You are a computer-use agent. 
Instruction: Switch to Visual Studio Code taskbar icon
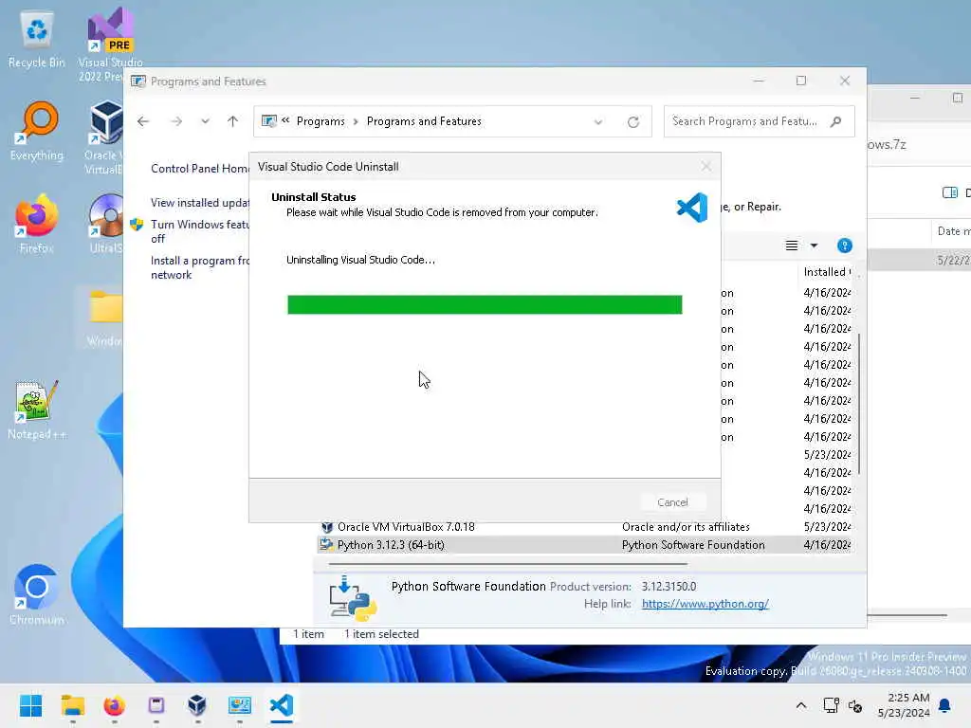[281, 705]
